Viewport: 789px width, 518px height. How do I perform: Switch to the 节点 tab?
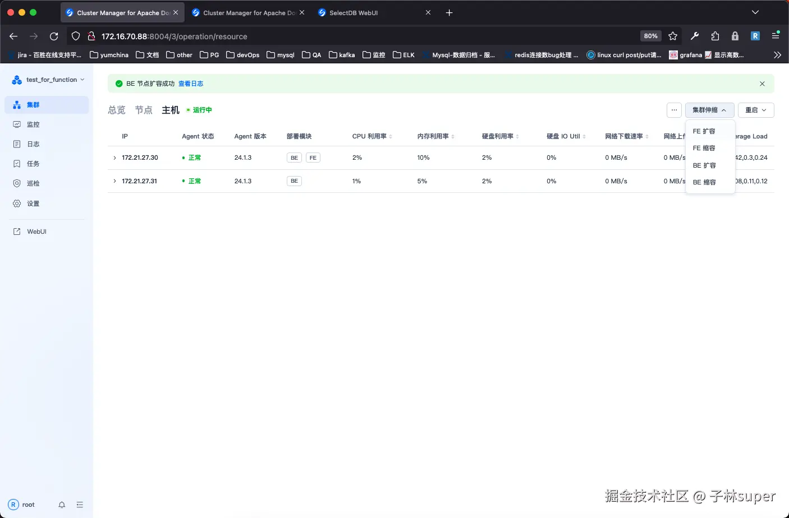tap(144, 110)
